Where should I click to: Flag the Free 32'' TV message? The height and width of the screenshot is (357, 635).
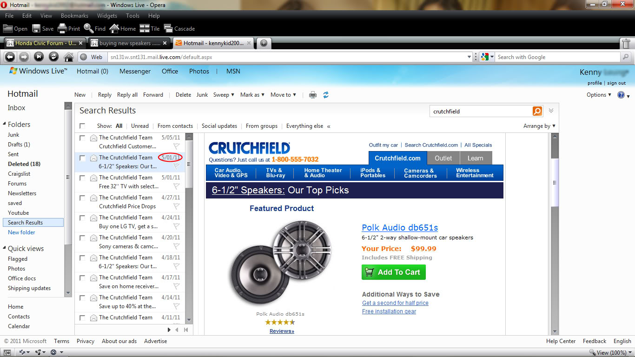click(176, 186)
